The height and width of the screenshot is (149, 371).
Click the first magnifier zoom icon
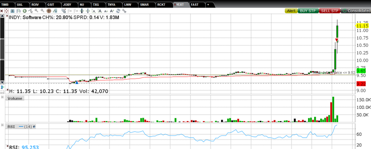pos(36,11)
